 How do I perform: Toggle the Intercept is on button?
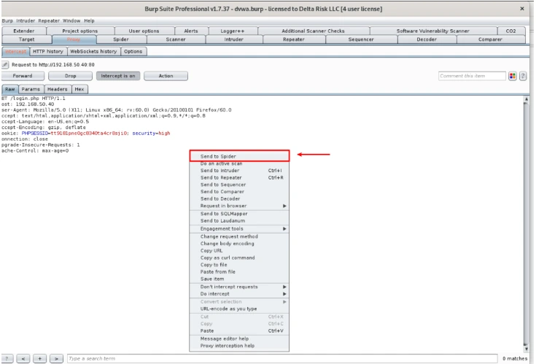point(118,76)
